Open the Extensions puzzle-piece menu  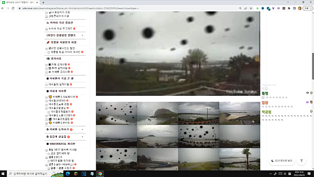tap(289, 8)
